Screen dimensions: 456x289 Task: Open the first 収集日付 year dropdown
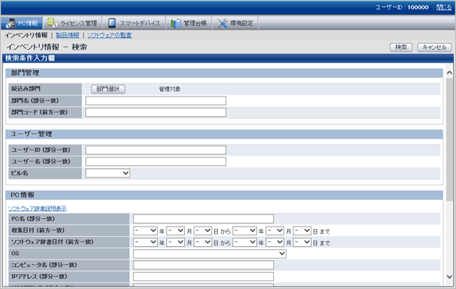[145, 231]
